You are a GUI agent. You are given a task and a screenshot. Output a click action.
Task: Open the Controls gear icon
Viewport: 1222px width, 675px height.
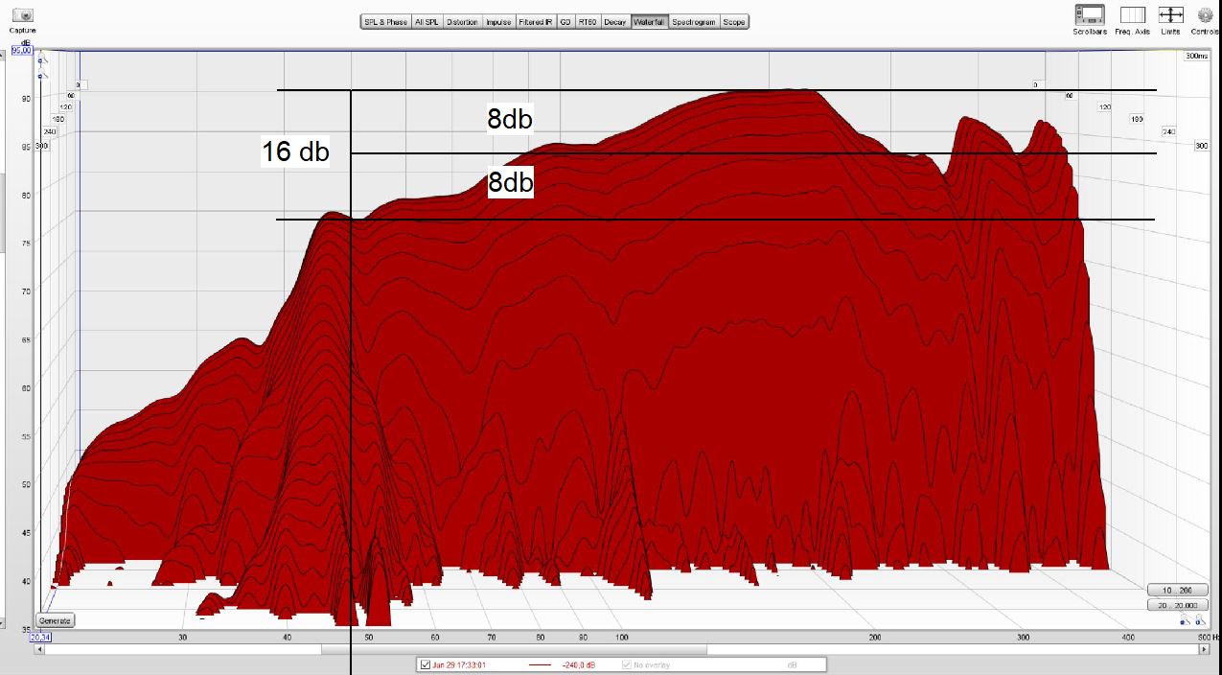(1206, 15)
